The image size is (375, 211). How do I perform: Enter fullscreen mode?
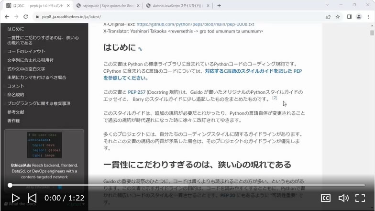pyautogui.click(x=360, y=198)
